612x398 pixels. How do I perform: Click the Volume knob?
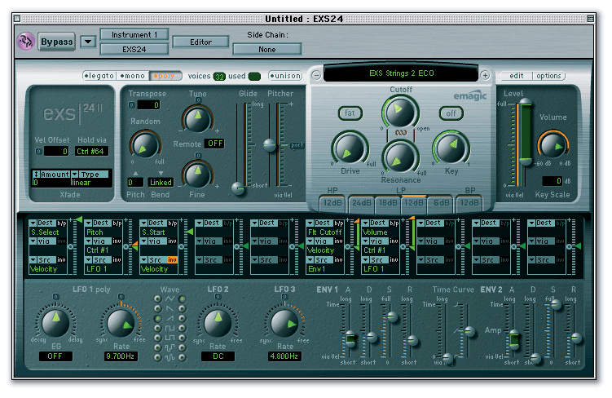(553, 146)
